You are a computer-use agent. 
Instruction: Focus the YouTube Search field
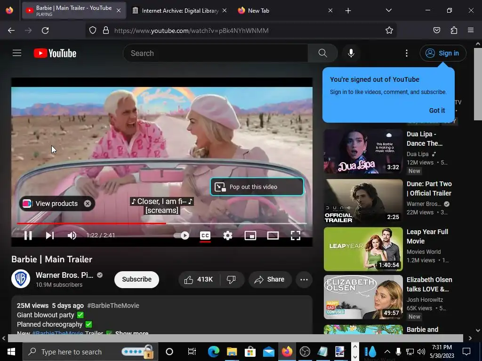pyautogui.click(x=216, y=53)
